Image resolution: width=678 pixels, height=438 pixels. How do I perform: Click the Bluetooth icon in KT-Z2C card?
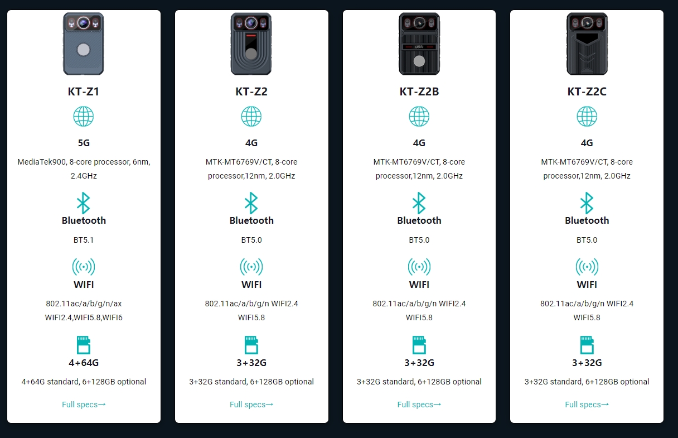(587, 203)
